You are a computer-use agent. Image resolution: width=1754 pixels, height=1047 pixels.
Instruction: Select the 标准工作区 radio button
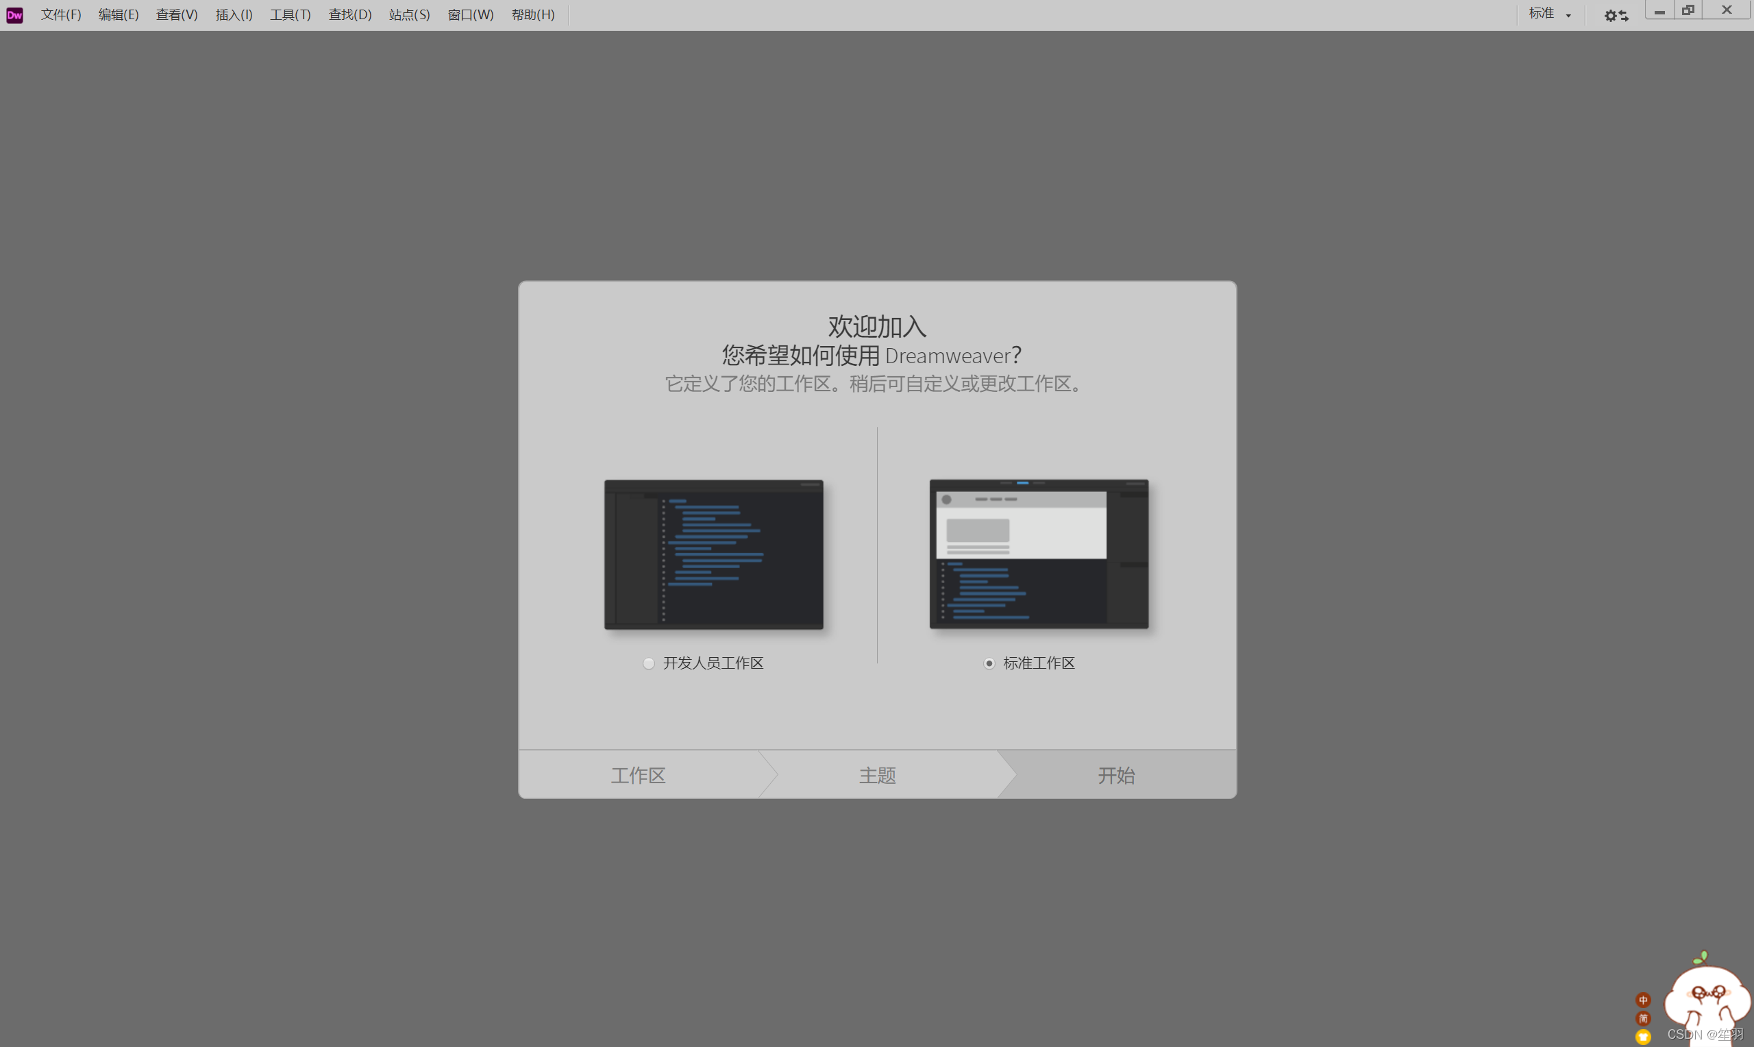[989, 663]
